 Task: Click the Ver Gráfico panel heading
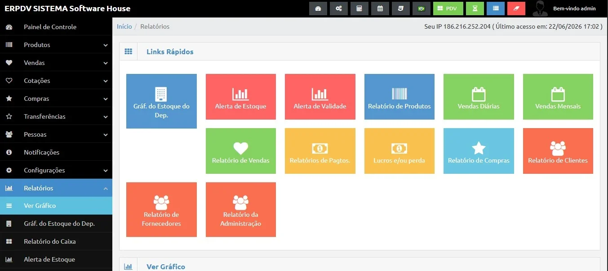pyautogui.click(x=166, y=267)
